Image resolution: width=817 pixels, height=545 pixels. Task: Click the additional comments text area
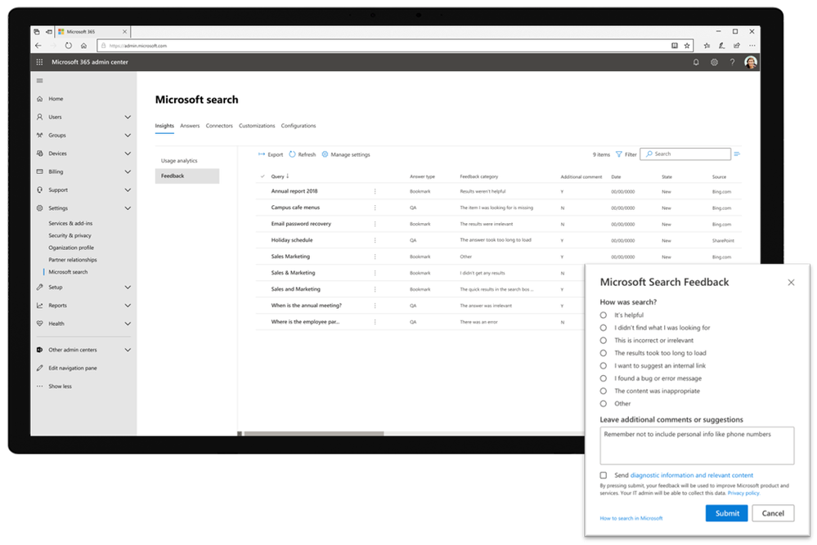(697, 445)
